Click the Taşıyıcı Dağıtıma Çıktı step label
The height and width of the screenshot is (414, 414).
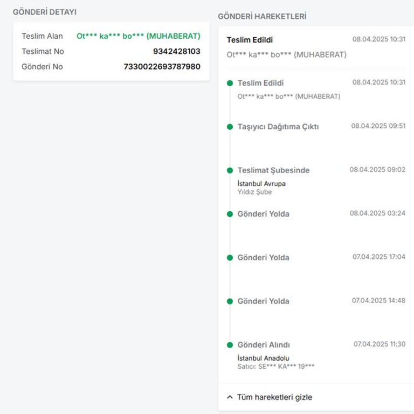[278, 127]
